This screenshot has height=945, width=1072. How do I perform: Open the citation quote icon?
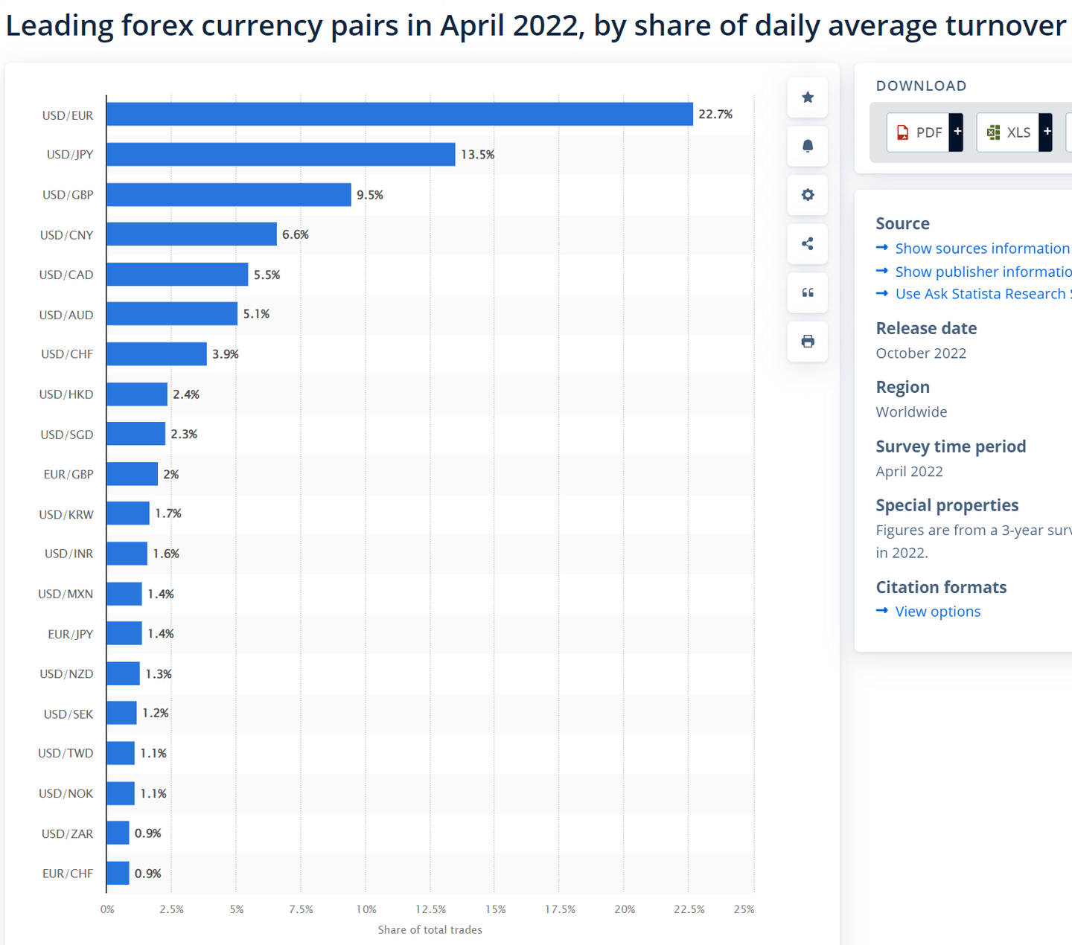tap(807, 292)
